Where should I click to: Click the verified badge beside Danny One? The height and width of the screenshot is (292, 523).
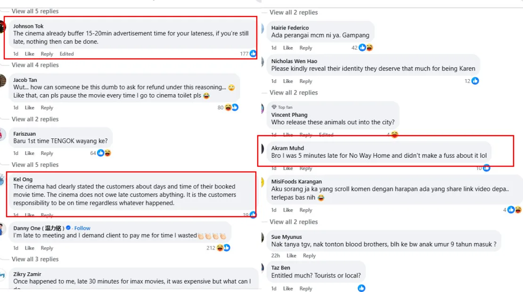(x=68, y=228)
